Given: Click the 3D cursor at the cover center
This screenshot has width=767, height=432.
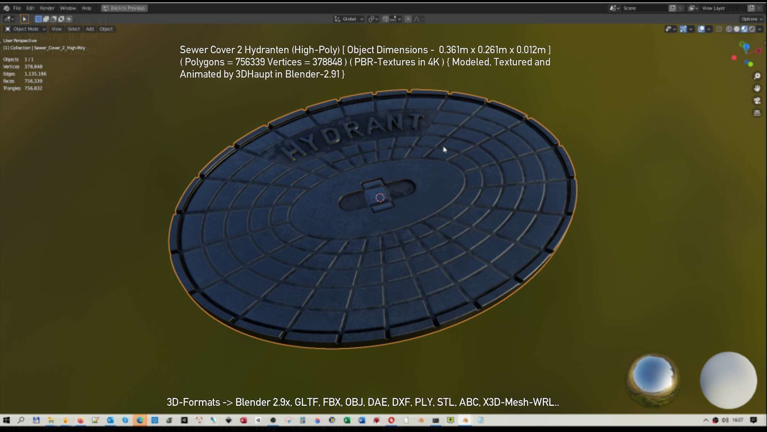Looking at the screenshot, I should point(380,197).
